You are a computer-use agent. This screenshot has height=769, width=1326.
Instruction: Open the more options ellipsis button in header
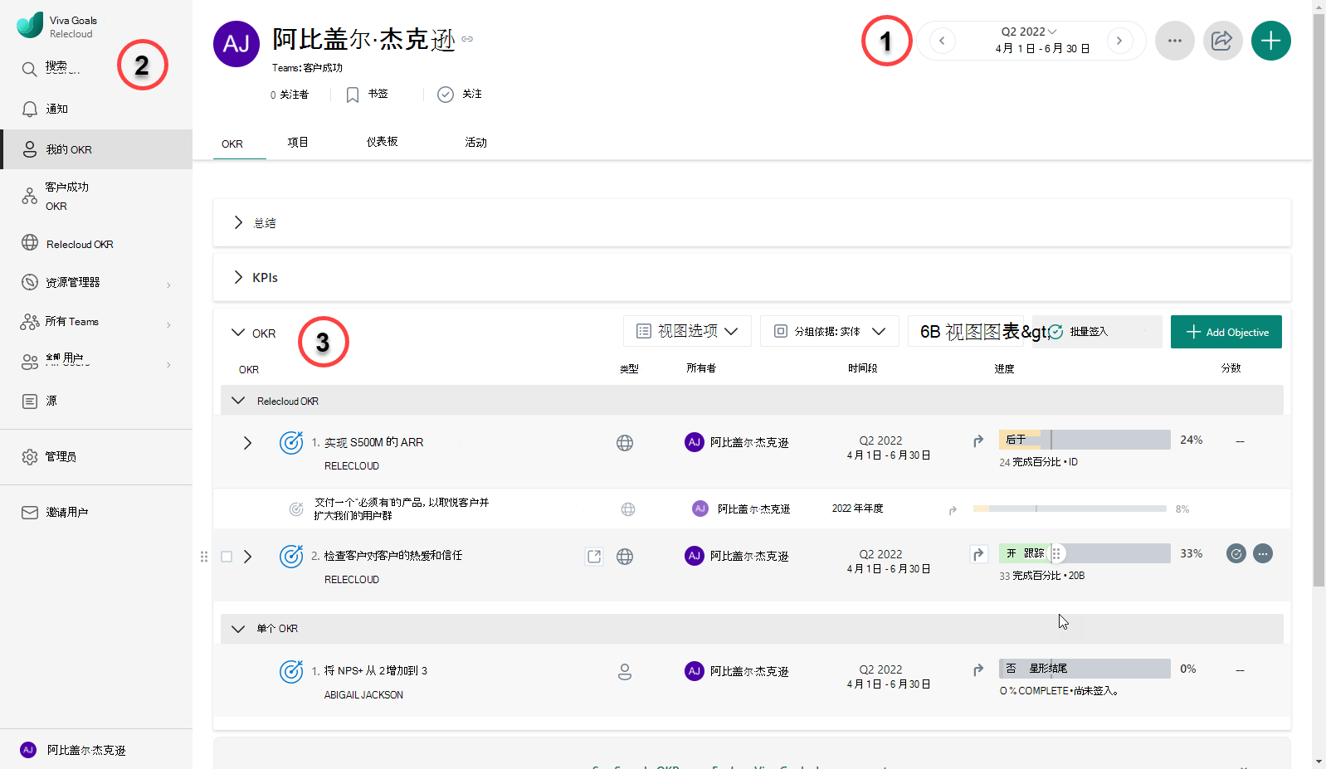click(x=1175, y=41)
